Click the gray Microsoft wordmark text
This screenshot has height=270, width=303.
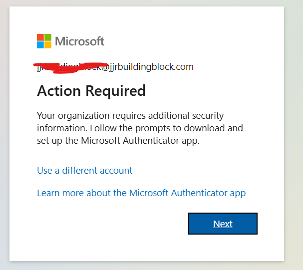79,41
